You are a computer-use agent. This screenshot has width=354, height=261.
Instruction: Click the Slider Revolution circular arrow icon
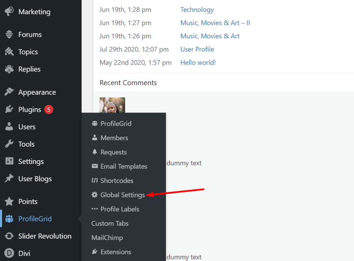click(x=10, y=236)
